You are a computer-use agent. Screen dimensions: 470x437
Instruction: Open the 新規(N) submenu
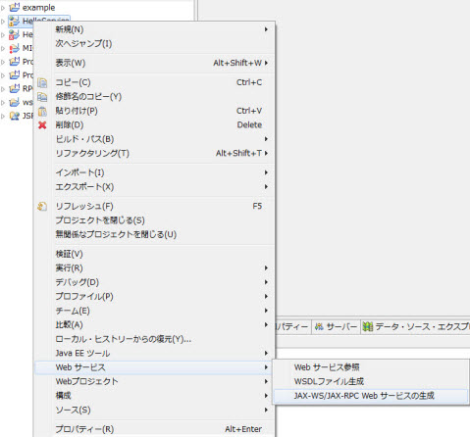[x=154, y=29]
